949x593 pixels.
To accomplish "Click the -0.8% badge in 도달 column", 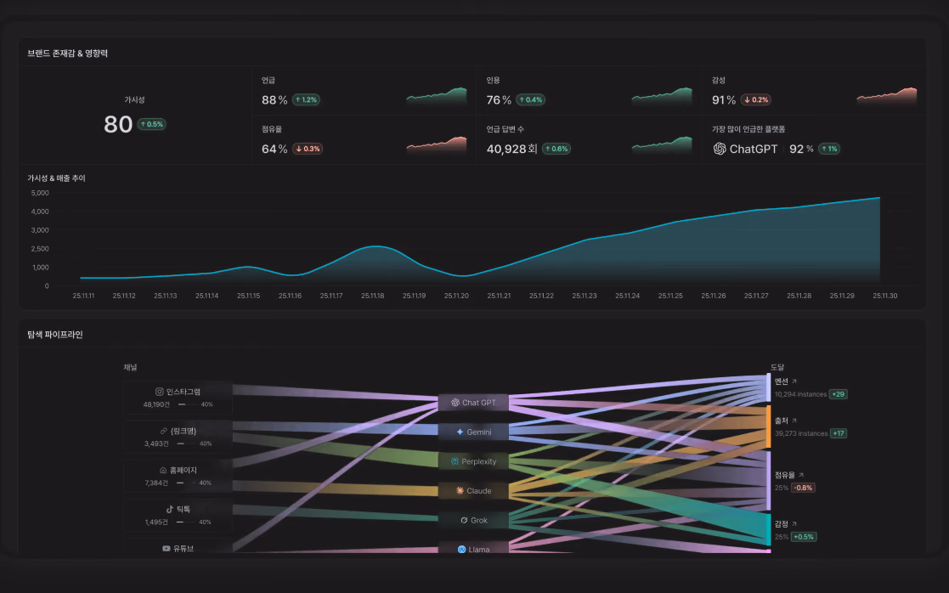I will click(x=803, y=488).
